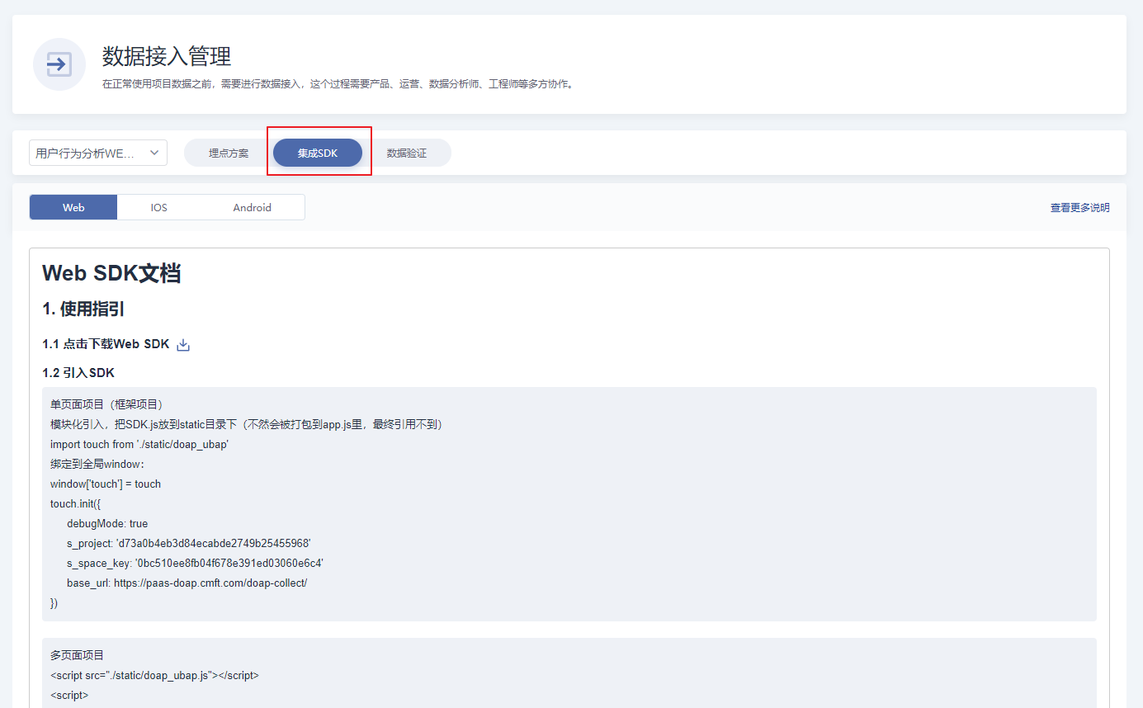Click the s_project key value line
1143x708 pixels.
click(x=189, y=543)
